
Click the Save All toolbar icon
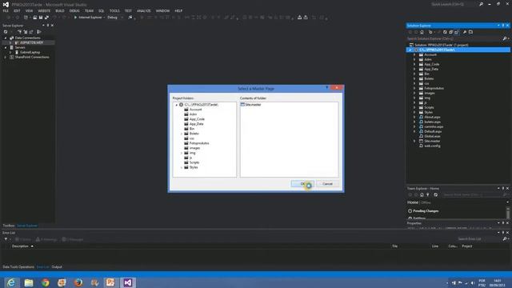coord(46,18)
